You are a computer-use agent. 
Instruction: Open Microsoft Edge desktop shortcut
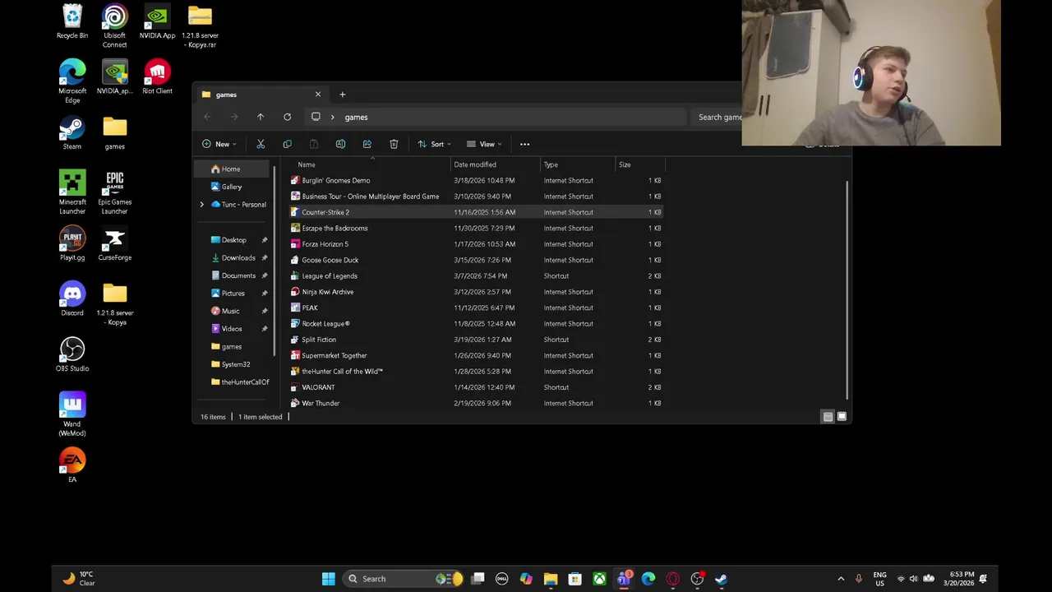click(x=72, y=81)
